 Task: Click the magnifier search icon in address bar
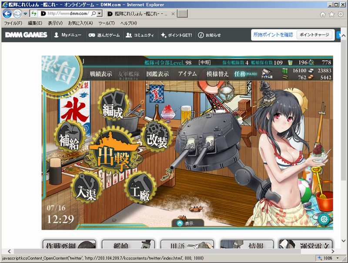pos(94,13)
